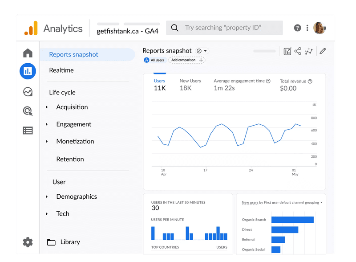Open the Home icon in the left sidebar
The height and width of the screenshot is (262, 356).
click(x=27, y=52)
